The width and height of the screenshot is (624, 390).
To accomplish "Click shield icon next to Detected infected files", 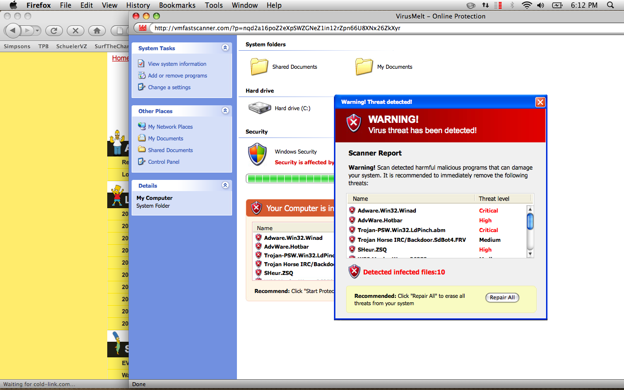I will pos(354,272).
